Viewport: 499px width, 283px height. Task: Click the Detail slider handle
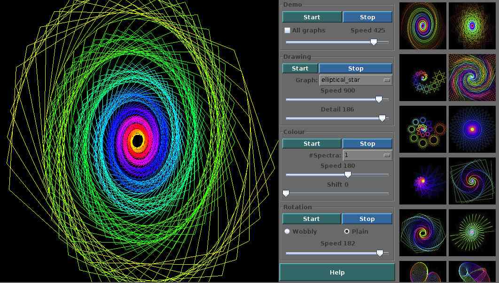pos(382,118)
